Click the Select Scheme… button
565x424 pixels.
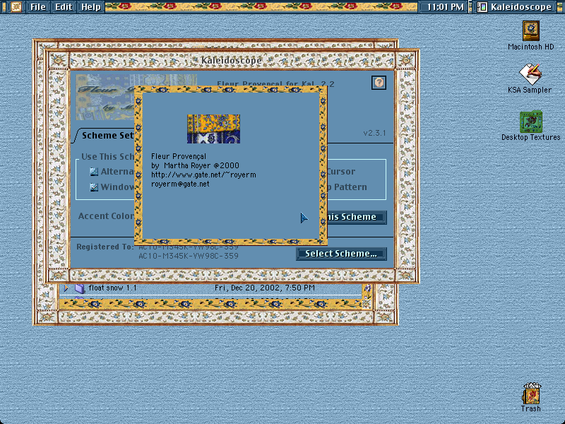(341, 254)
